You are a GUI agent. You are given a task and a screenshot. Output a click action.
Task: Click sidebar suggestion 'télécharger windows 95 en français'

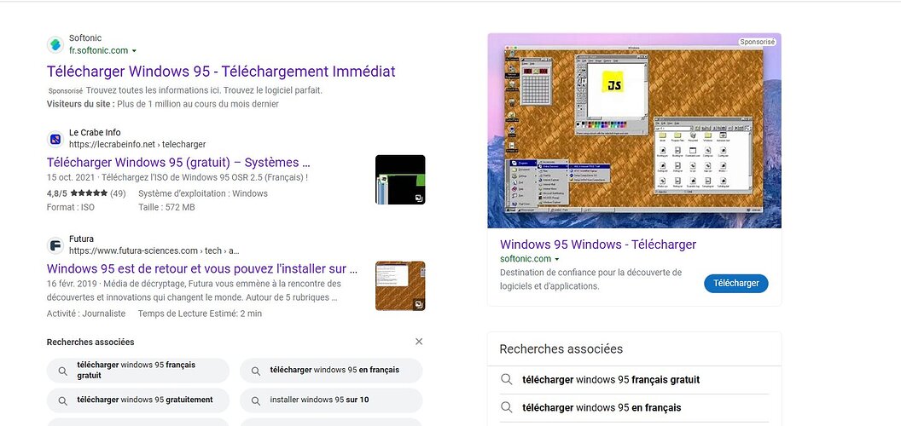point(602,408)
